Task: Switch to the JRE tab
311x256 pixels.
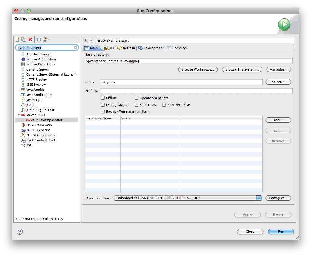Action: (109, 48)
